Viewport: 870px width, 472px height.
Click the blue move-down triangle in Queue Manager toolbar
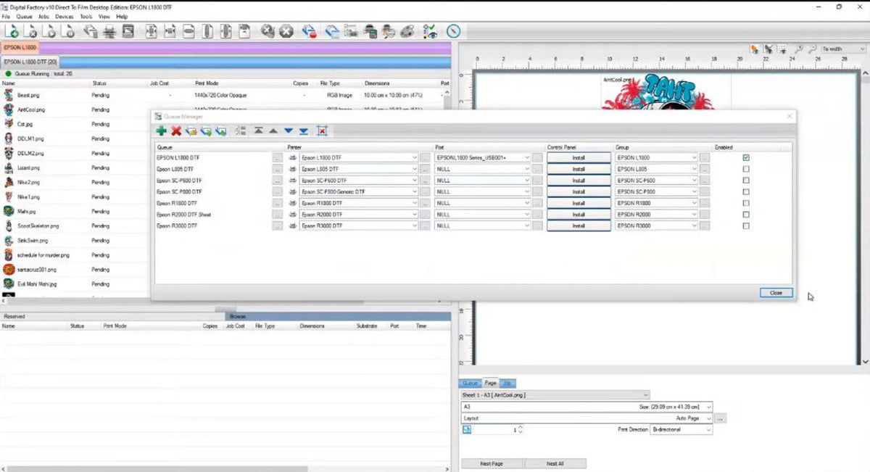tap(289, 131)
